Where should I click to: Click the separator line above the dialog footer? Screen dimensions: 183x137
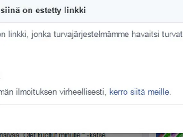coord(91,105)
